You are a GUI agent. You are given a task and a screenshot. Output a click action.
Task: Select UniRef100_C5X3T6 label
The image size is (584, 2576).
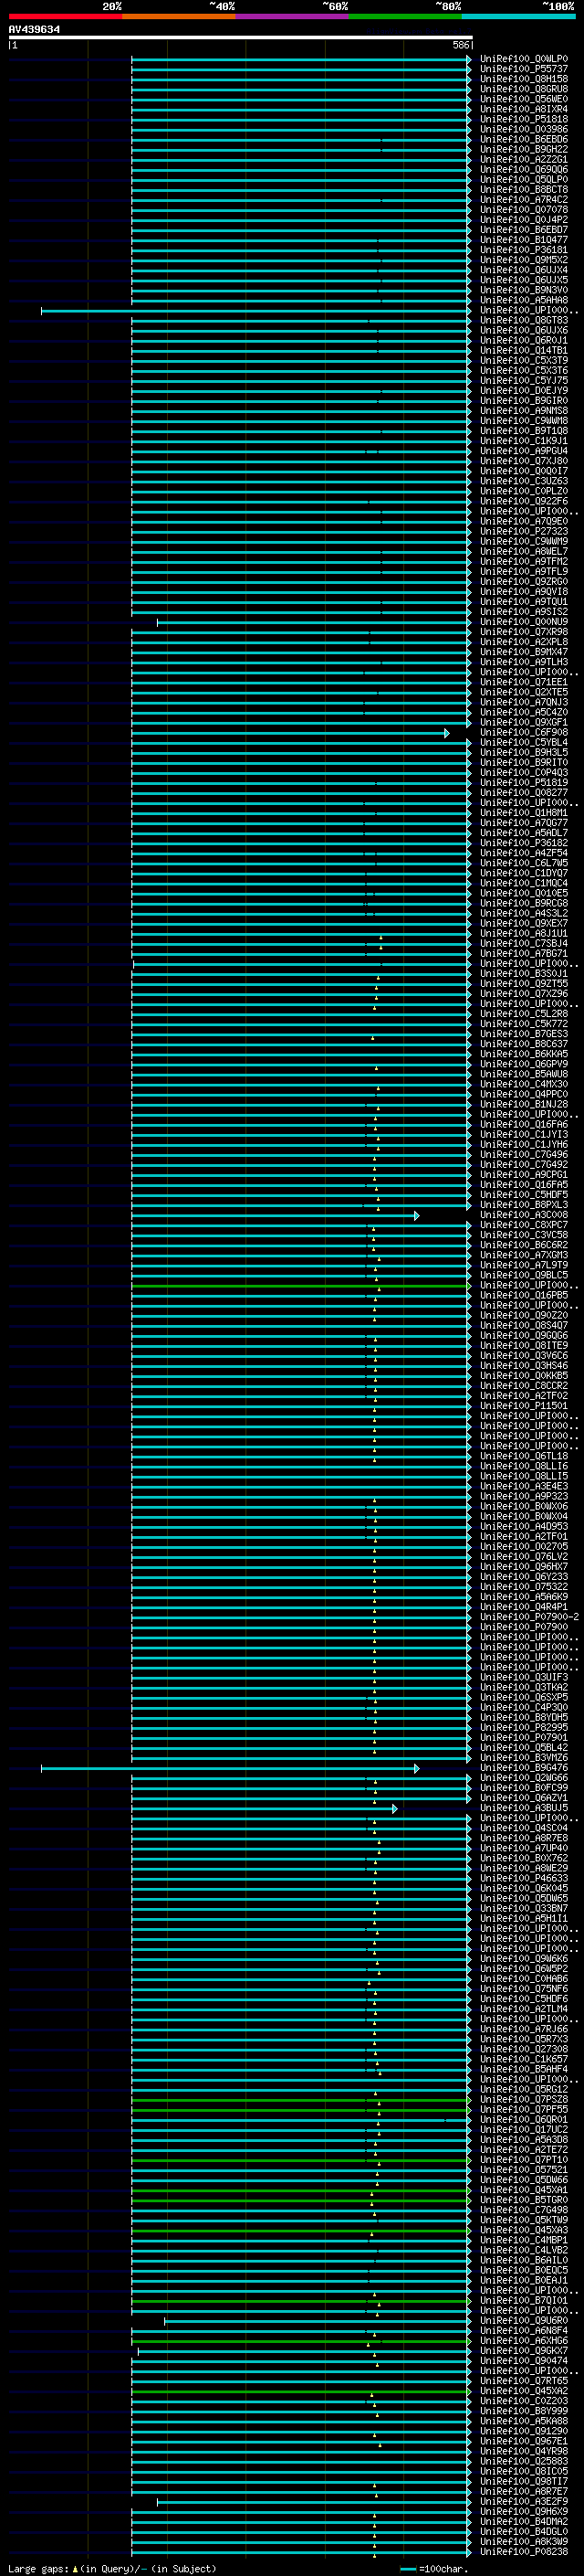[523, 370]
